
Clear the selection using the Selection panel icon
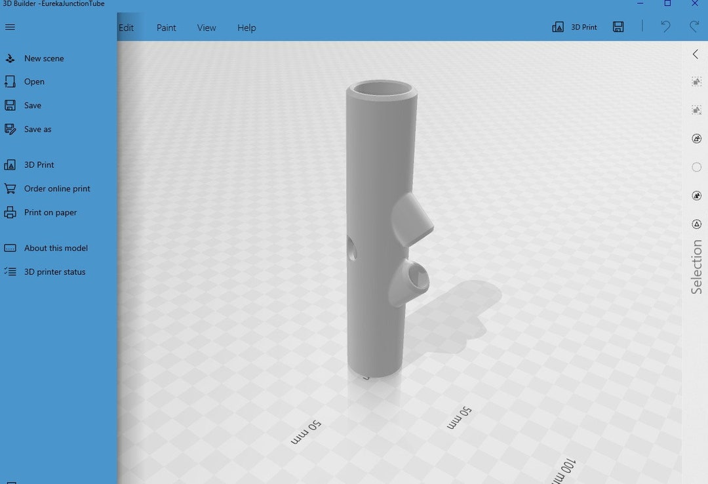pyautogui.click(x=696, y=110)
